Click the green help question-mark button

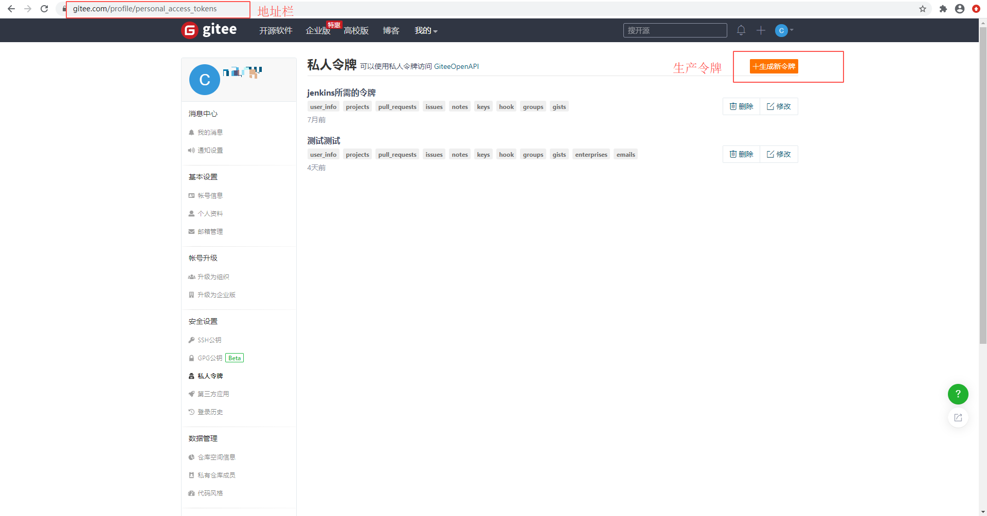tap(958, 394)
